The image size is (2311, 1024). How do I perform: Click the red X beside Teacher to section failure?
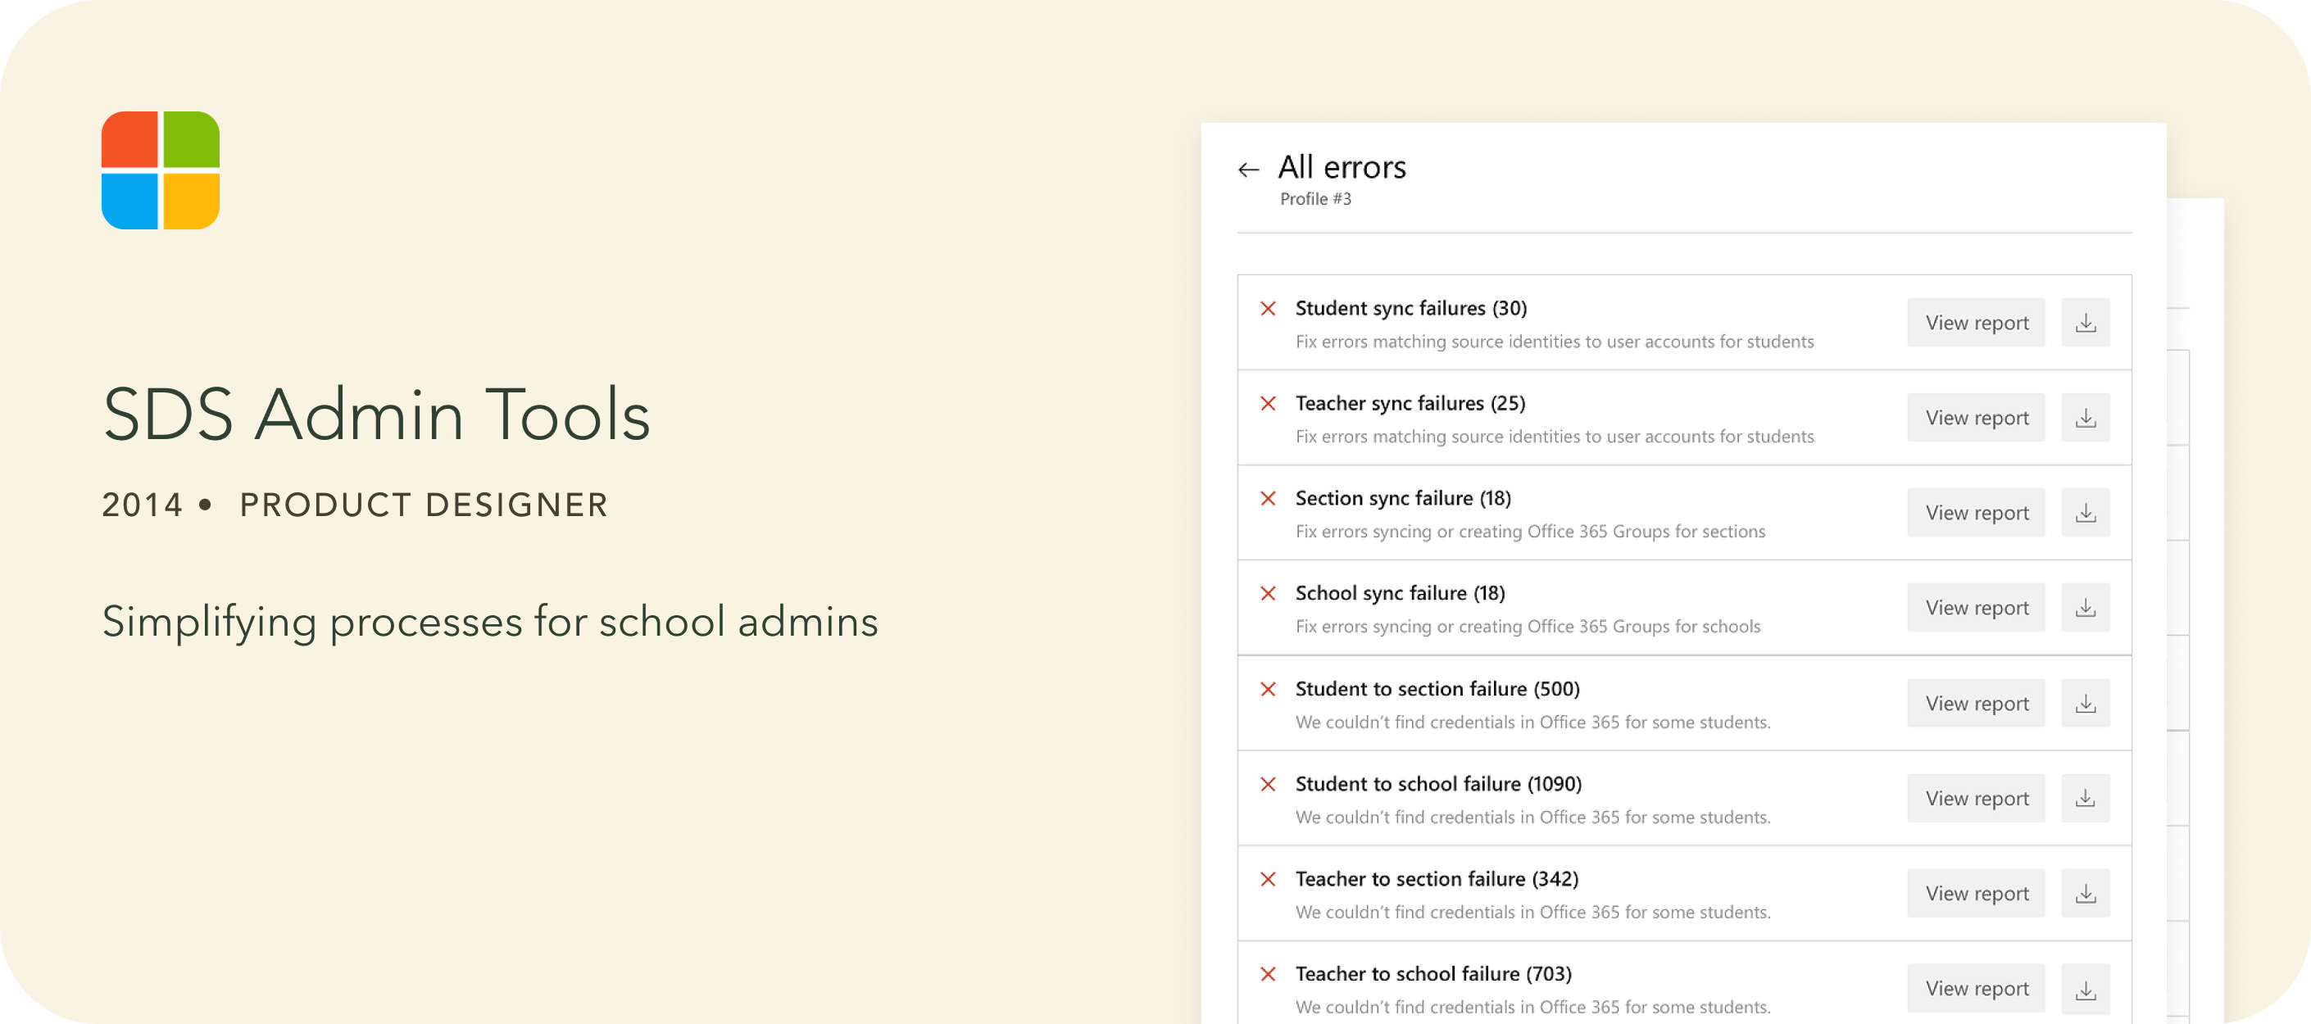click(1268, 880)
